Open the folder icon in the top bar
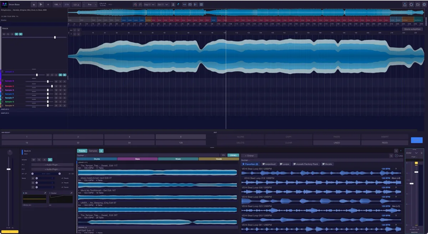The height and width of the screenshot is (234, 428). point(418,4)
